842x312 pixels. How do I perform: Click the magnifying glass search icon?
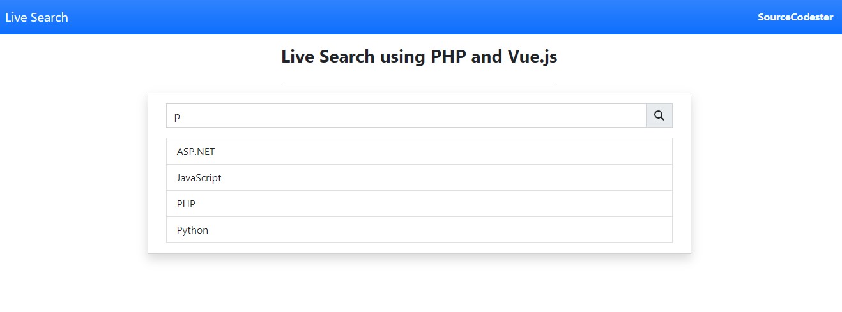(659, 115)
